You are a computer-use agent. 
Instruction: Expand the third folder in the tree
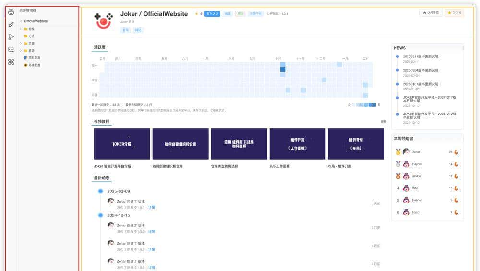(x=21, y=44)
